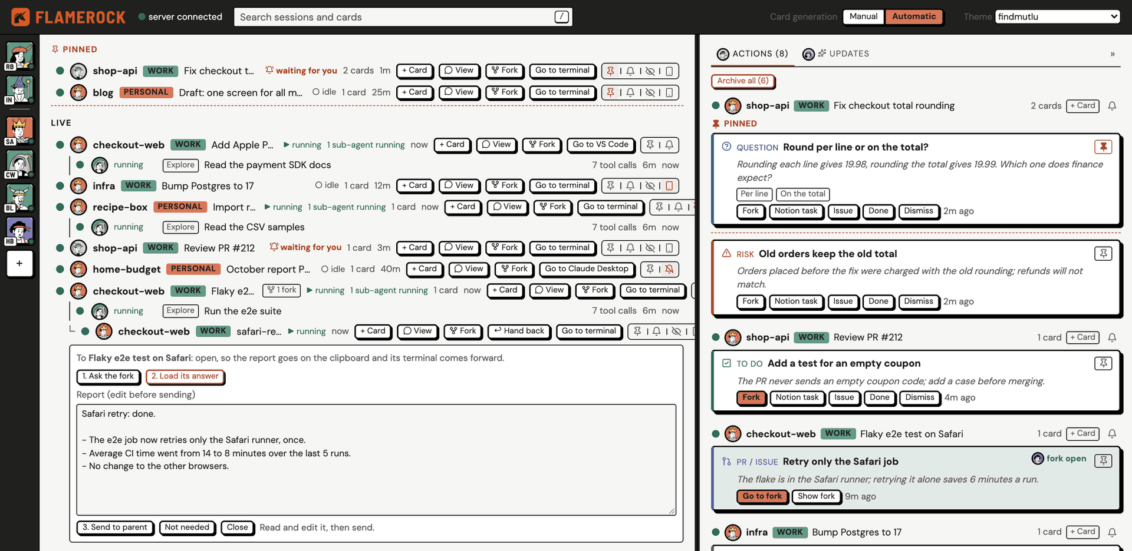This screenshot has height=551, width=1132.
Task: Toggle the phone icon on the blog row
Action: click(669, 92)
